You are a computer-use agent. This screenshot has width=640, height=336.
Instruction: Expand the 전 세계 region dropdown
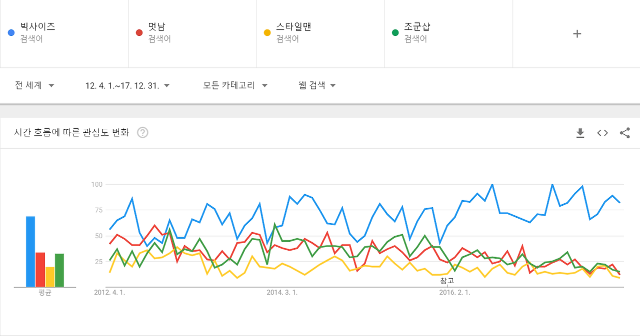(34, 85)
